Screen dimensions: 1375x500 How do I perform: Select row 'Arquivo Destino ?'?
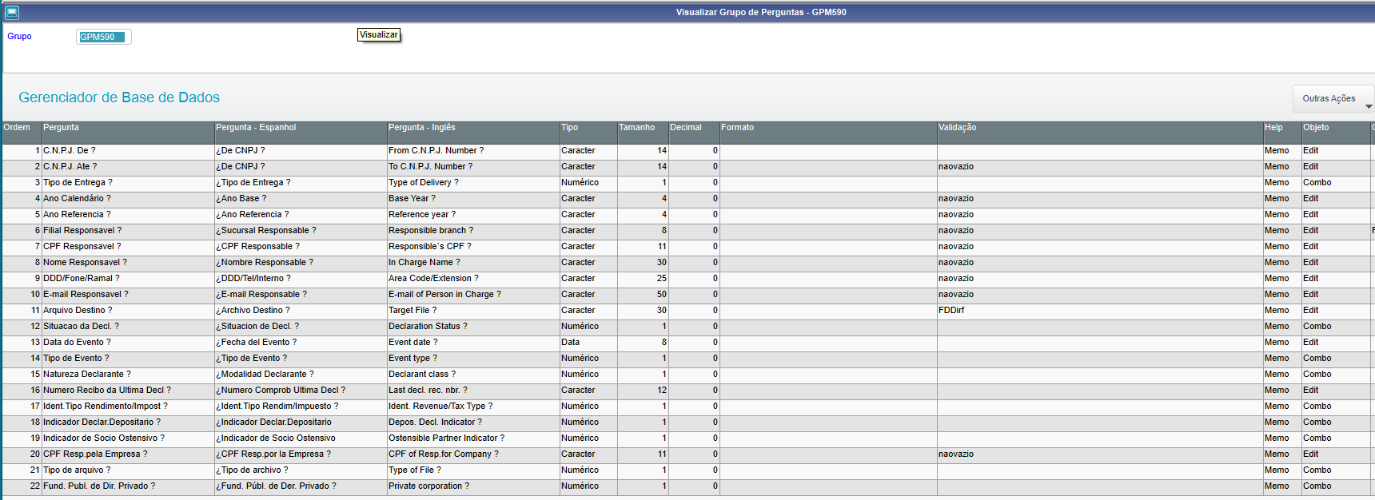pyautogui.click(x=687, y=311)
